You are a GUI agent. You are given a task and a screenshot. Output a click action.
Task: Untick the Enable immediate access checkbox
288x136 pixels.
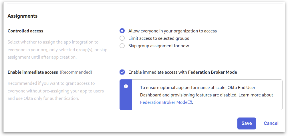[122, 72]
